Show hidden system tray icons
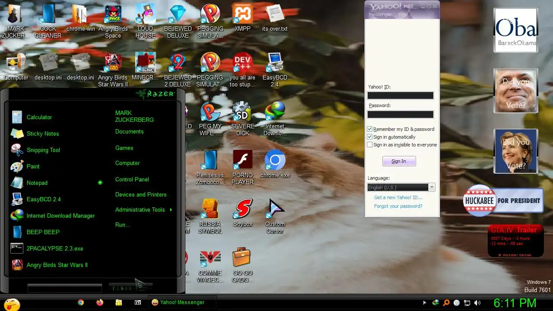The width and height of the screenshot is (553, 311). [425, 303]
